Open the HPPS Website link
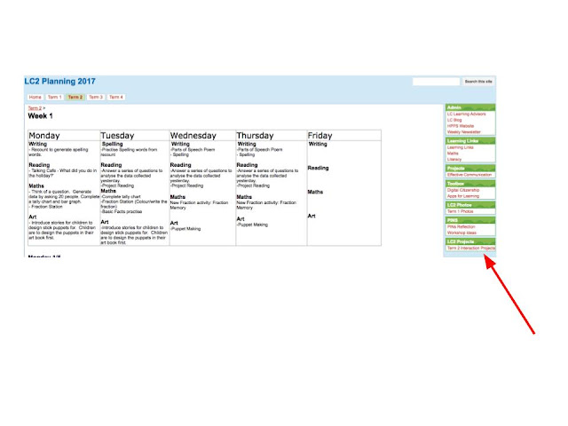The width and height of the screenshot is (568, 426). [x=461, y=126]
